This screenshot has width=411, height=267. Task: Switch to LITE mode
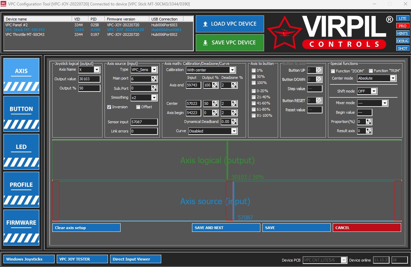(402, 18)
